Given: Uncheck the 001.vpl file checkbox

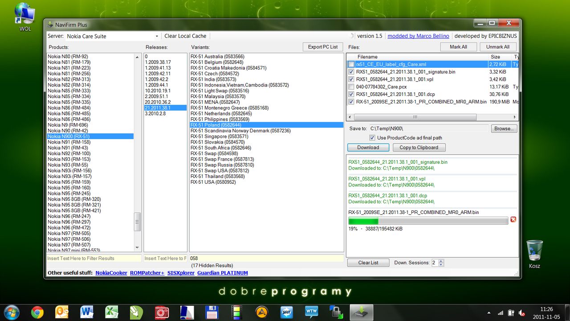Looking at the screenshot, I should coord(352,79).
